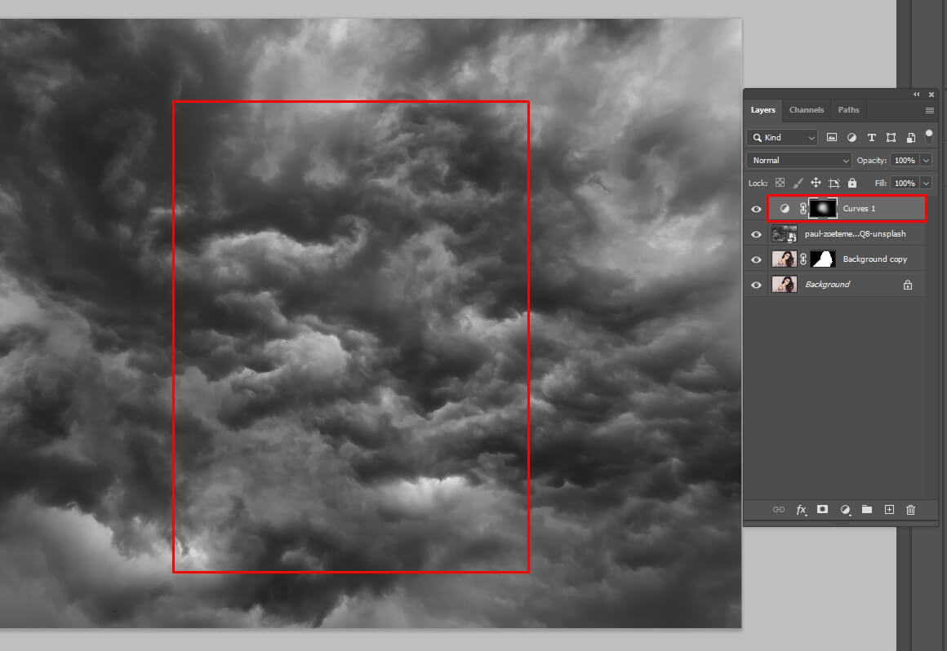The height and width of the screenshot is (651, 947).
Task: Hide the Background copy layer
Action: 756,259
